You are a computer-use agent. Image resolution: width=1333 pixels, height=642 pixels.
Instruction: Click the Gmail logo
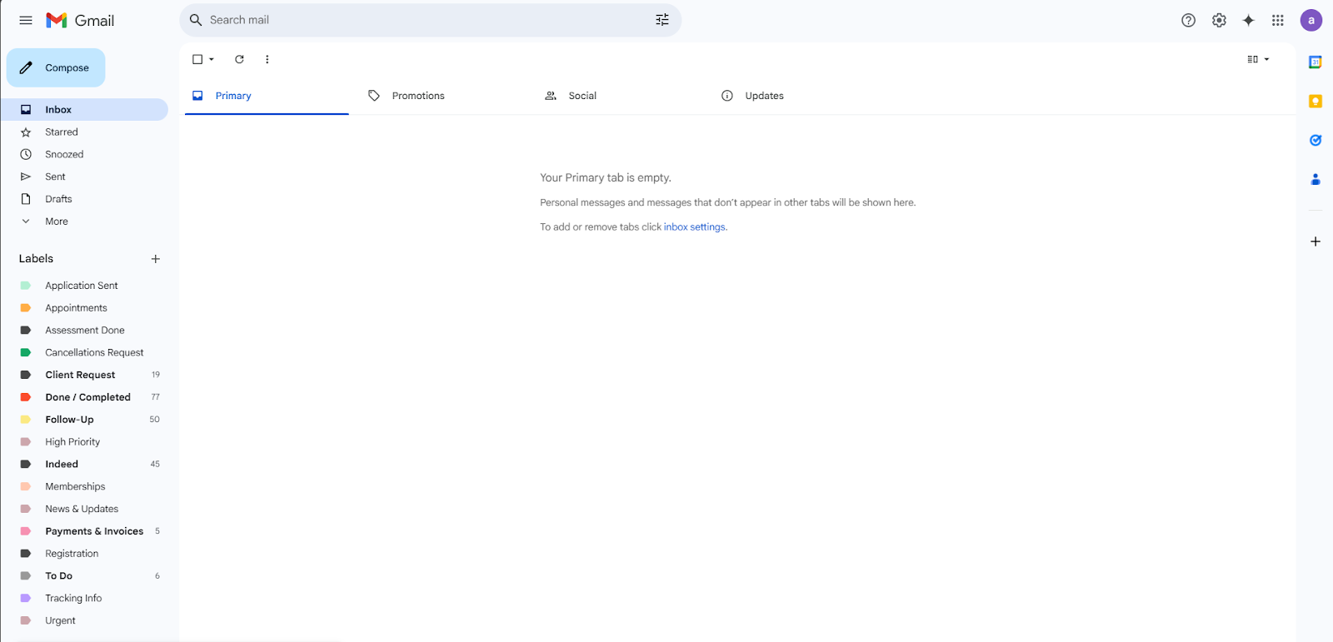coord(80,20)
